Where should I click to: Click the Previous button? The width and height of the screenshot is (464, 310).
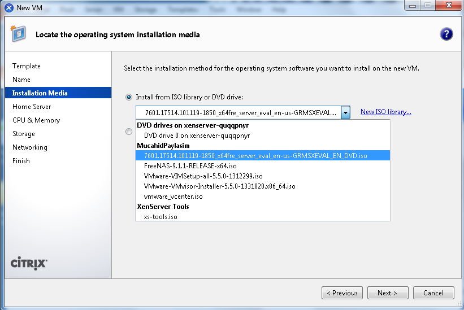point(342,293)
